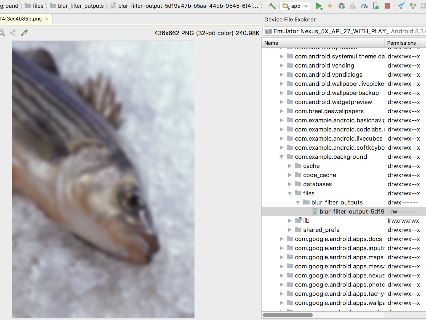
Task: Open the app run configuration dropdown
Action: [x=295, y=6]
